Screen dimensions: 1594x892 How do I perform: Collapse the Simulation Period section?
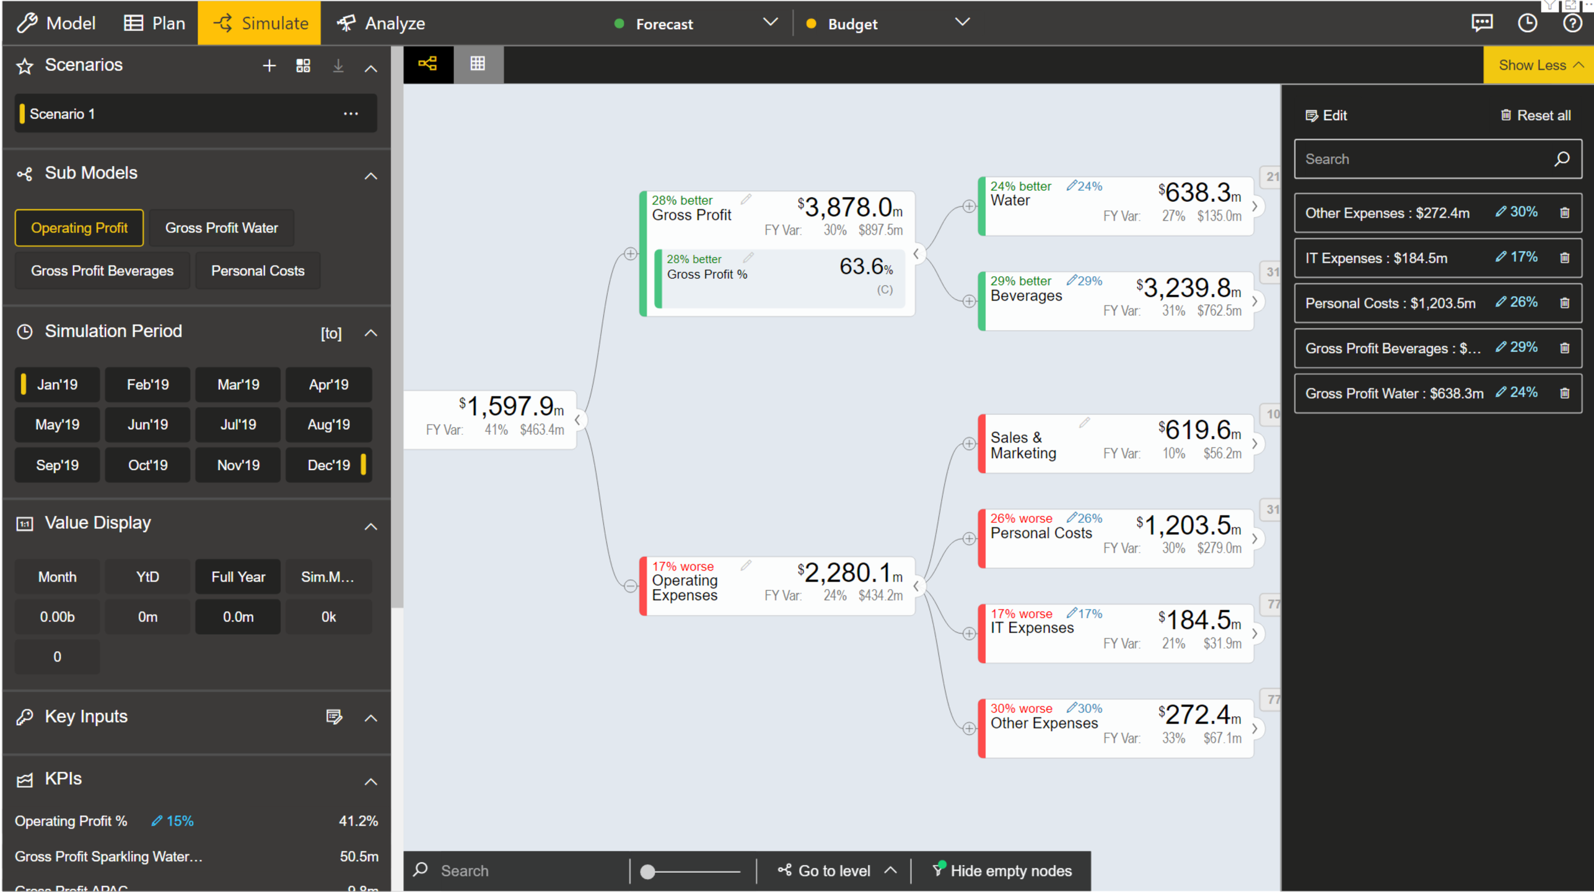point(370,333)
